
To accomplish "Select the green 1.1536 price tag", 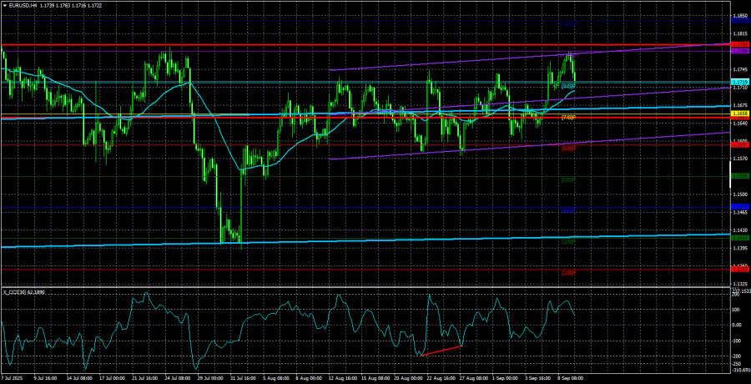I will 738,176.
